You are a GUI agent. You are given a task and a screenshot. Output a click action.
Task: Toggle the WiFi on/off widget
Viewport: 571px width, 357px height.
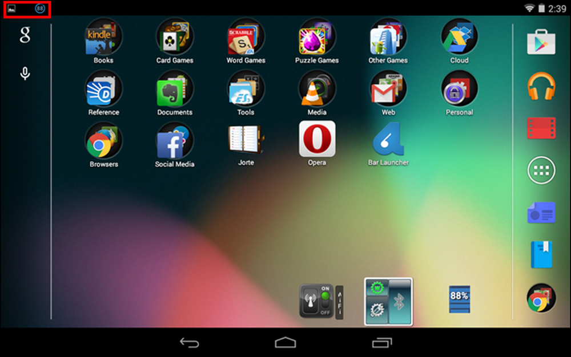click(316, 301)
